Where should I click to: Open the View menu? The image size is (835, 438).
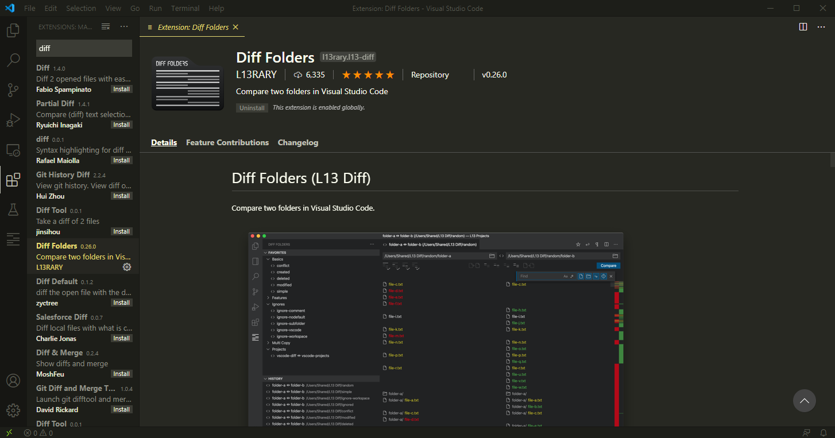[x=113, y=9]
